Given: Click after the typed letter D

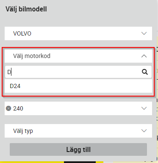Looking at the screenshot, I should 11,72.
